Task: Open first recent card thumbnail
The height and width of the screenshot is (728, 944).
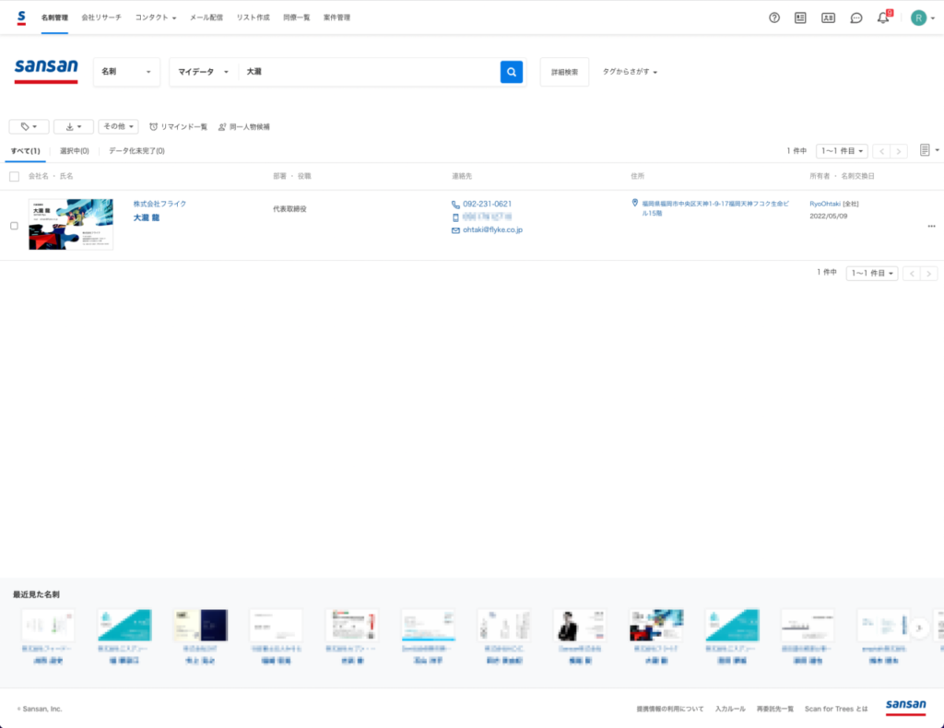Action: tap(48, 625)
